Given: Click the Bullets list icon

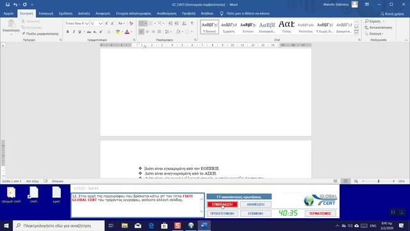Looking at the screenshot, I should 141,24.
